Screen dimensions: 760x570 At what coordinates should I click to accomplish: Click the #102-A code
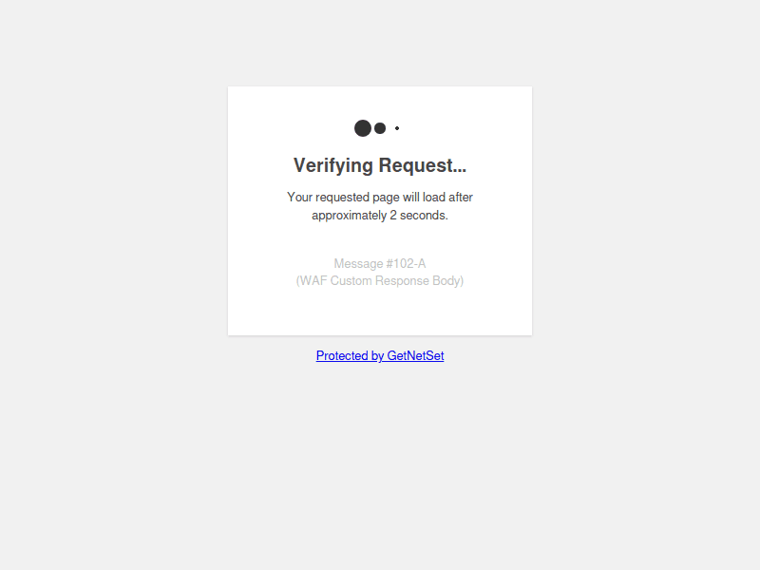(407, 264)
